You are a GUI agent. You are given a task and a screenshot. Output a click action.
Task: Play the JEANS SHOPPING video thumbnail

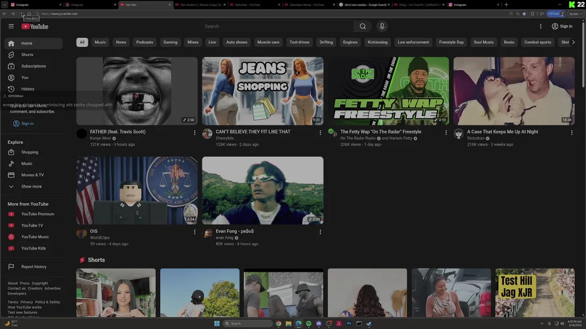click(x=263, y=91)
